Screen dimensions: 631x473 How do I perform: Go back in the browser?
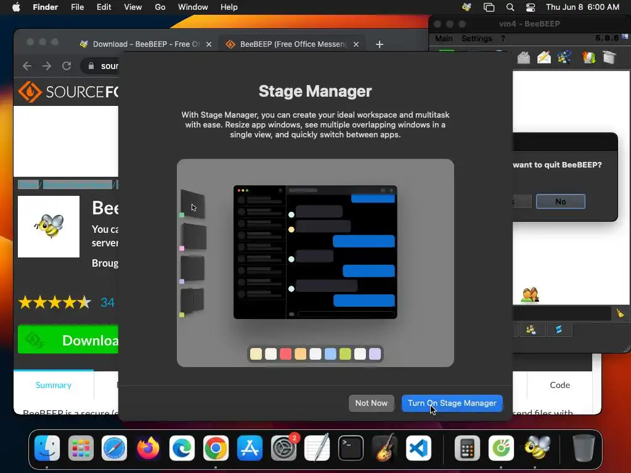click(x=27, y=66)
